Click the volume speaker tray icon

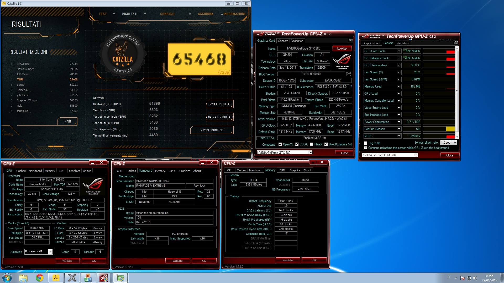(x=475, y=278)
